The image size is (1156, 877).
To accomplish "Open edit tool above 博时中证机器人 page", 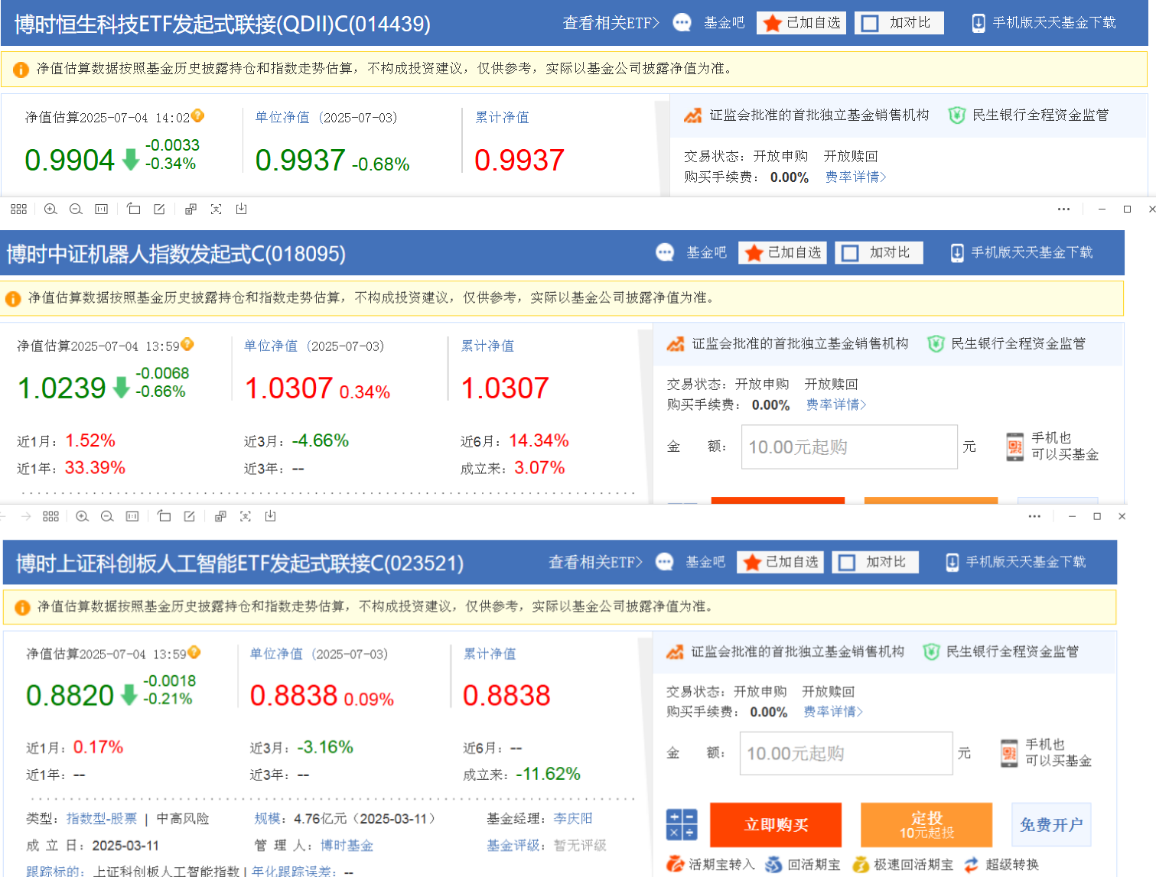I will pyautogui.click(x=159, y=209).
